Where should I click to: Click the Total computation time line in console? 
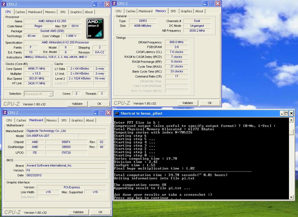pos(171,175)
